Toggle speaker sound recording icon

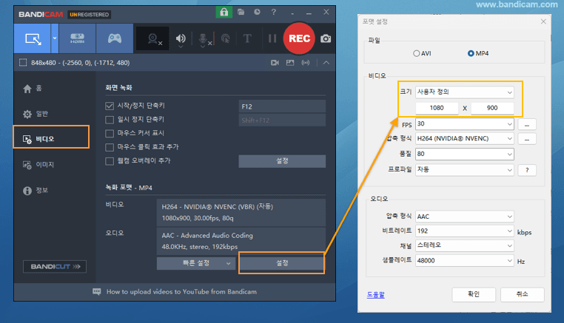point(181,38)
